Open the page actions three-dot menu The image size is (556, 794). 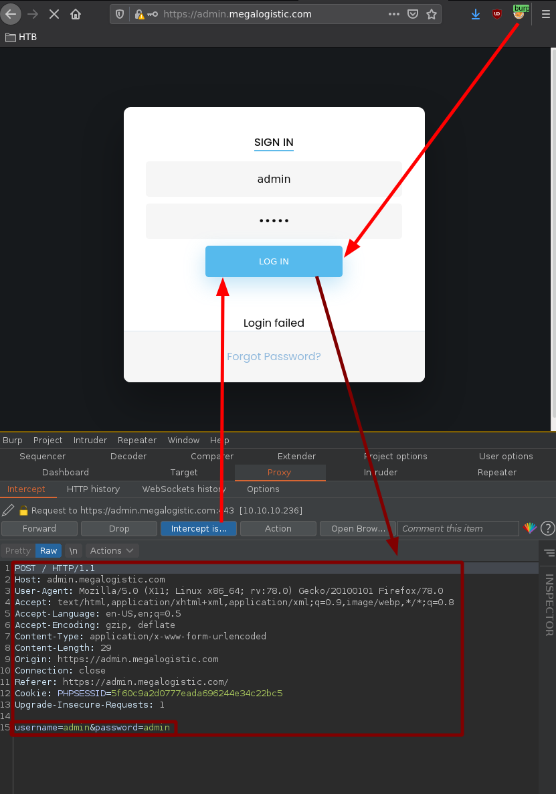[x=394, y=14]
